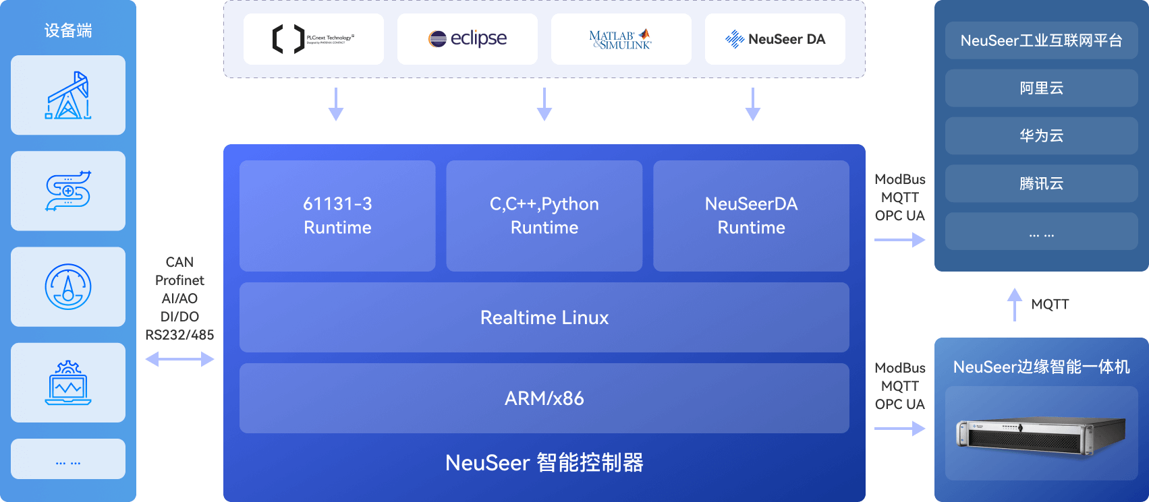Click the 腾讯云 platform item
Screen dimensions: 1149x502
[1041, 183]
